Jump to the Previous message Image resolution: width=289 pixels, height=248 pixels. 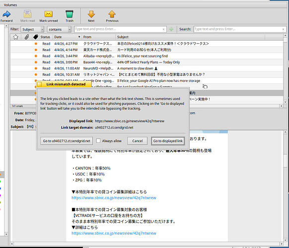(112, 14)
